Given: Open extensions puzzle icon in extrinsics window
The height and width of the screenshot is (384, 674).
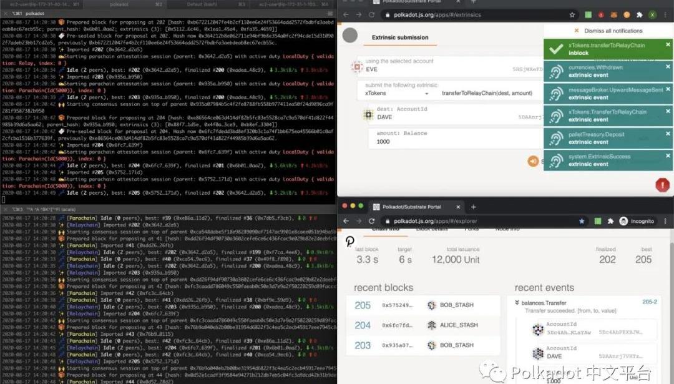Looking at the screenshot, I should tap(640, 14).
